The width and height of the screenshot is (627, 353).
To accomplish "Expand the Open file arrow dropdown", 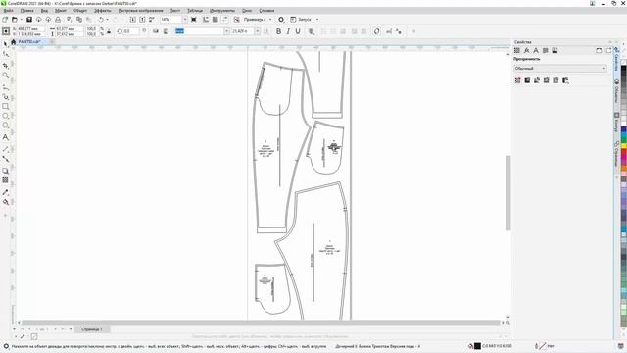I will coord(21,20).
